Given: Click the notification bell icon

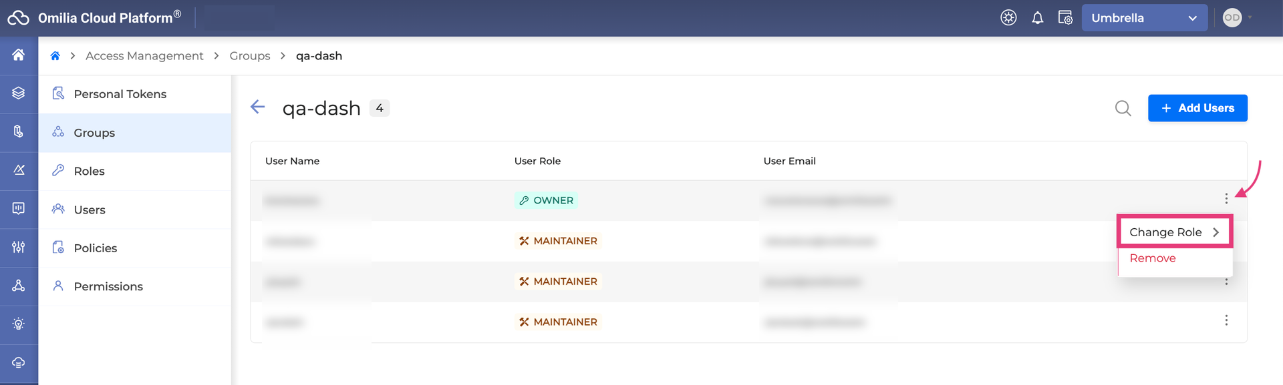Looking at the screenshot, I should (1037, 18).
